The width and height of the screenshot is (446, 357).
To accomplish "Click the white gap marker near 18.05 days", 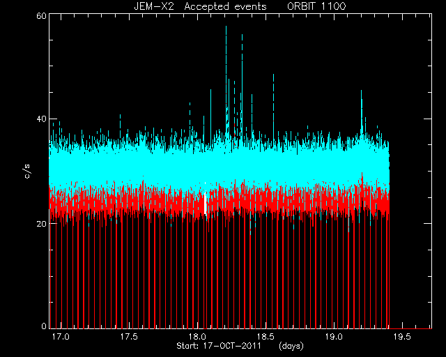I will (x=205, y=203).
